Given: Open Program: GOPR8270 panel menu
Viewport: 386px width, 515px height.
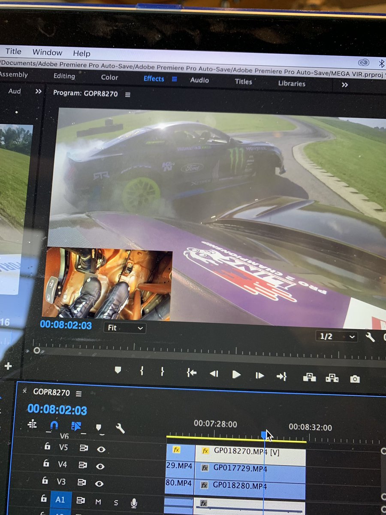Looking at the screenshot, I should [x=128, y=94].
